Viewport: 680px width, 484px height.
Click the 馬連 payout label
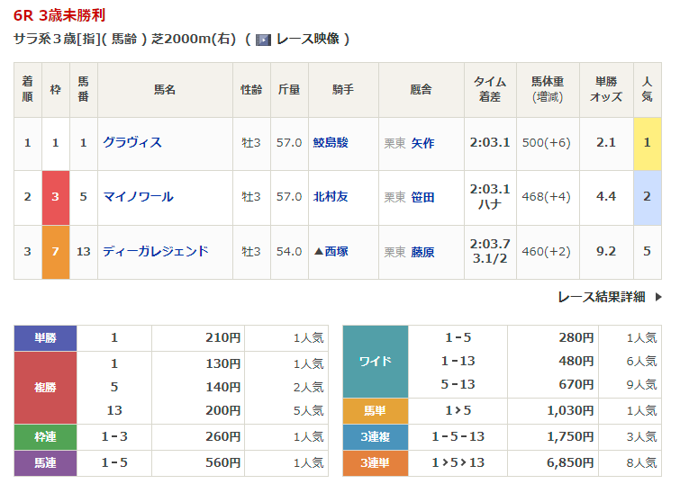45,462
